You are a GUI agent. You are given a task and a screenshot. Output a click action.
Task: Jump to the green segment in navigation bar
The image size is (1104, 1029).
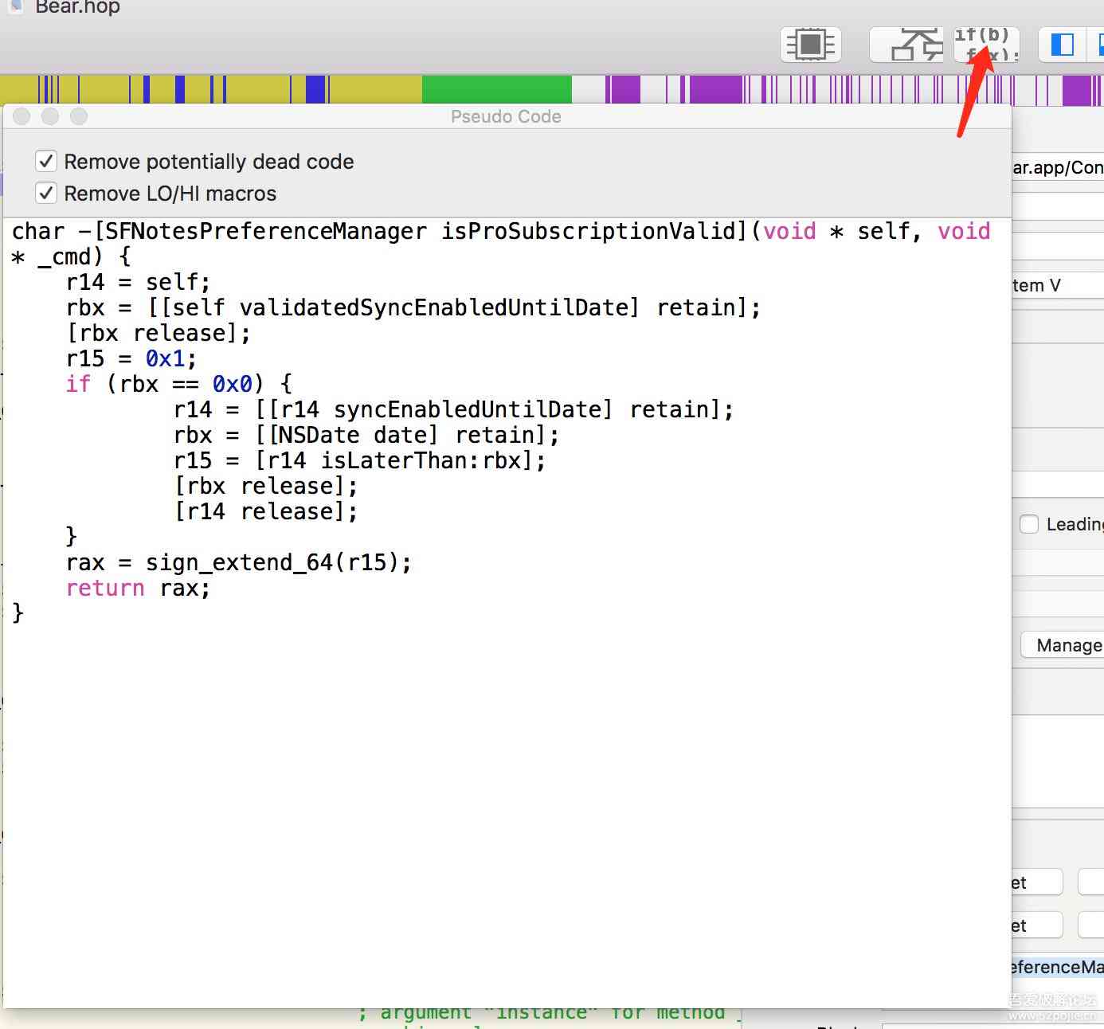click(x=496, y=89)
